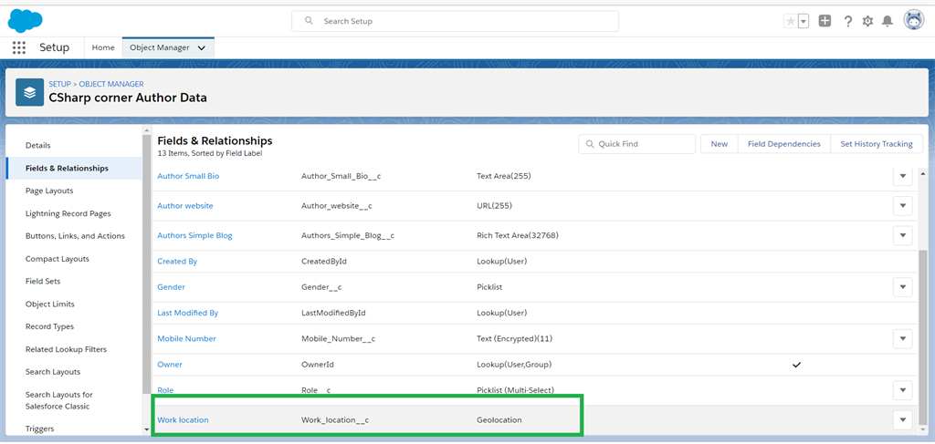935x444 pixels.
Task: Open the Created By field
Action: coord(177,261)
